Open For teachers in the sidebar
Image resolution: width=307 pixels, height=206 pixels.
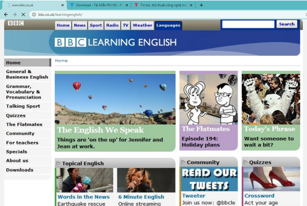(27, 143)
